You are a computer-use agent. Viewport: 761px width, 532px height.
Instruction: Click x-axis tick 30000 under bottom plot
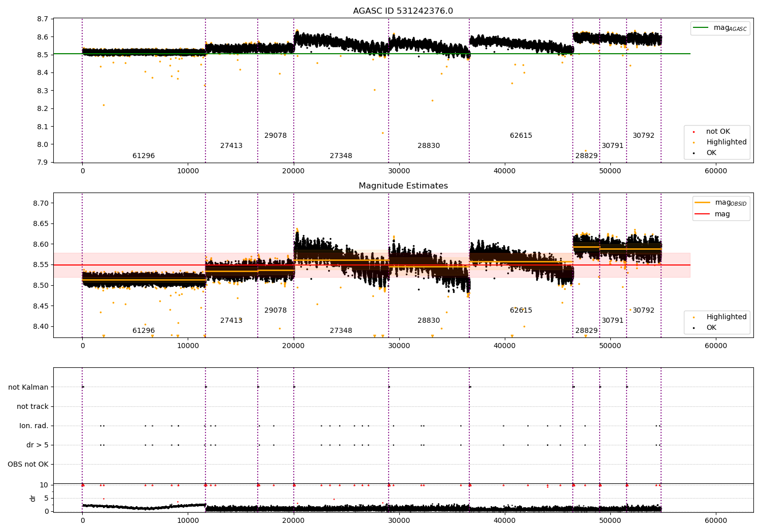tap(399, 520)
